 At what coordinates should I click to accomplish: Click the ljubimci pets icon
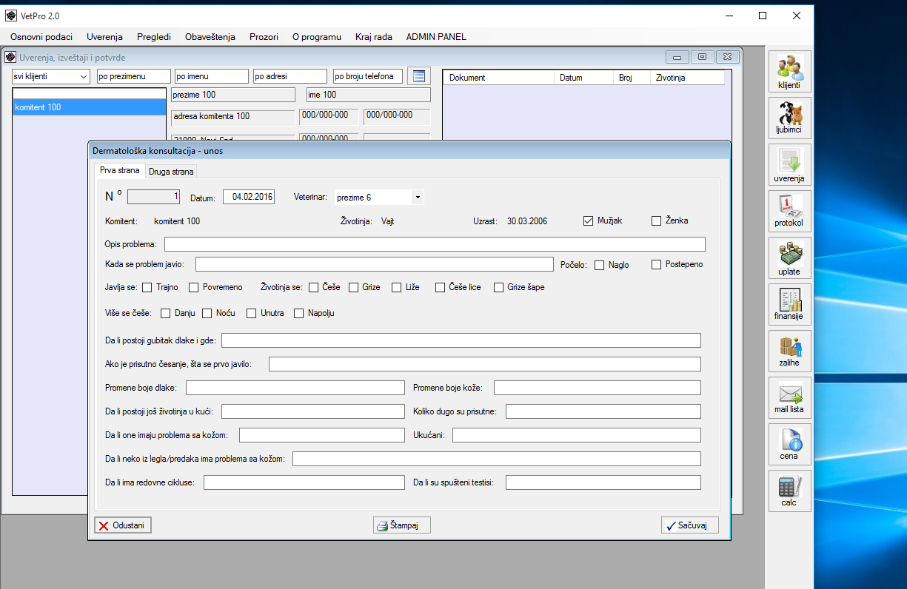pos(789,118)
